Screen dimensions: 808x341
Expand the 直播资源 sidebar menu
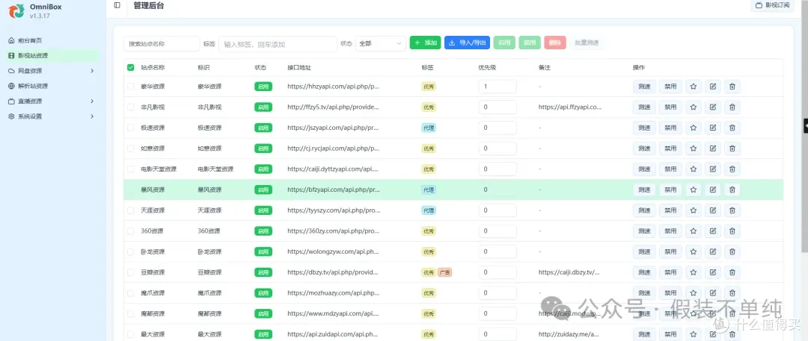coord(52,101)
